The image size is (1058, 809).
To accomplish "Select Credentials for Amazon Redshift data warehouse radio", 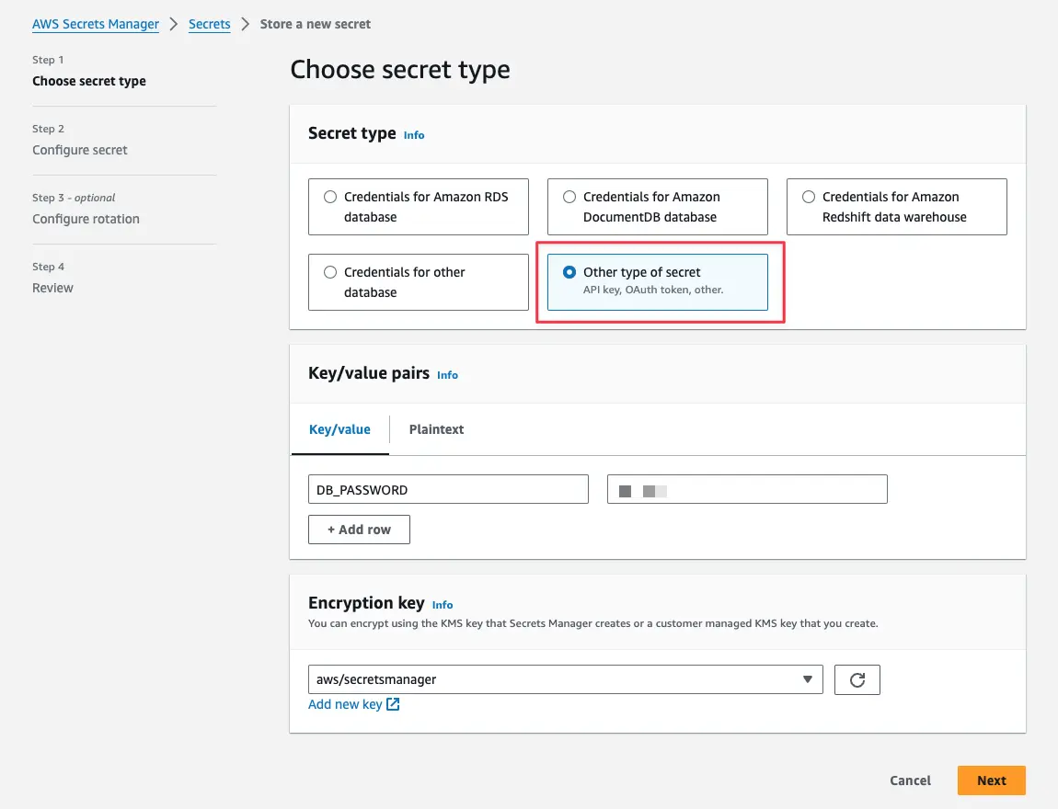I will (x=809, y=197).
